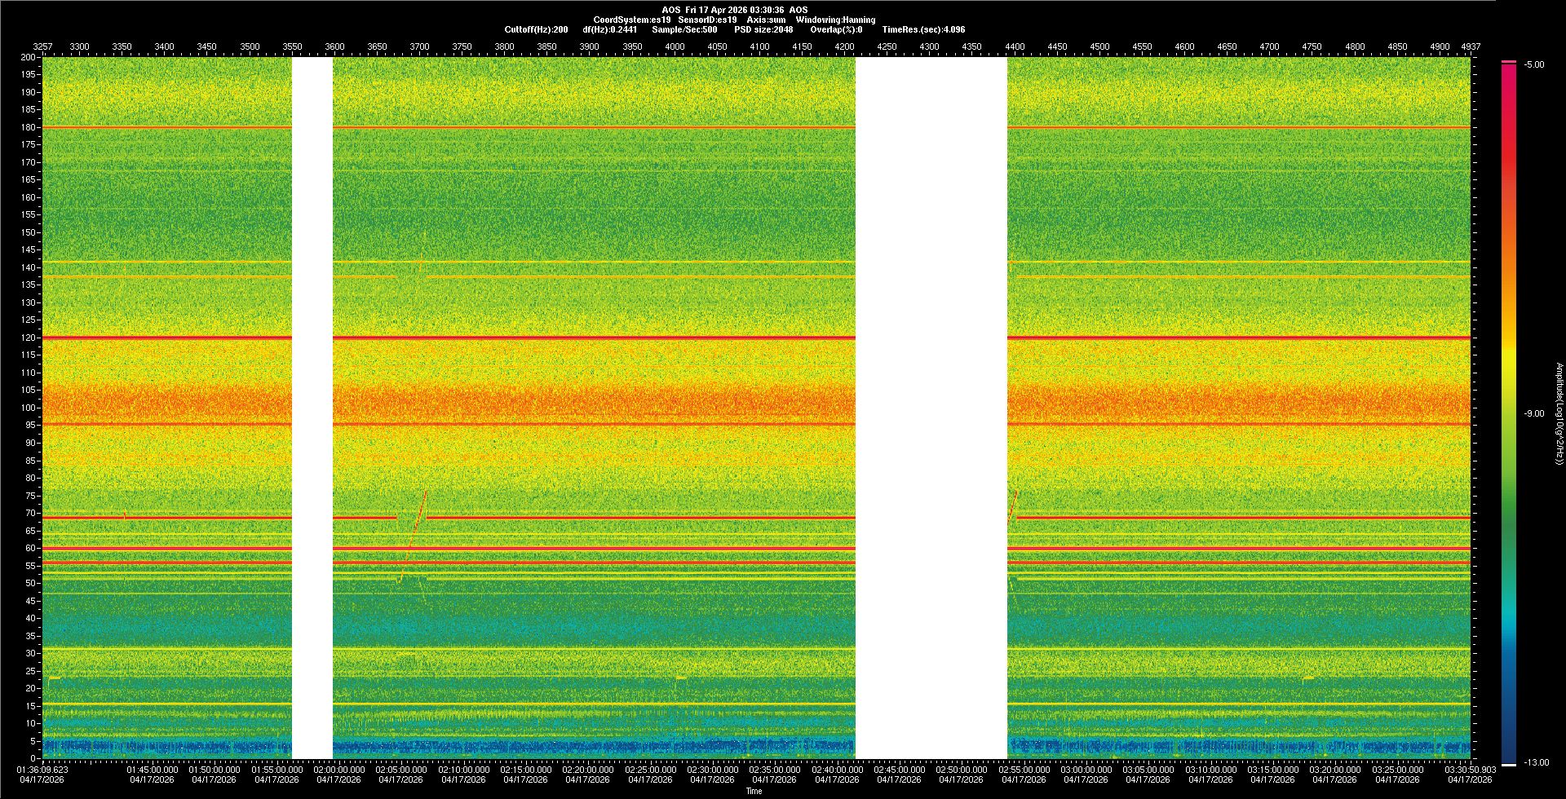Click the -9.00 label on the colorbar
The width and height of the screenshot is (1566, 799).
tap(1533, 414)
